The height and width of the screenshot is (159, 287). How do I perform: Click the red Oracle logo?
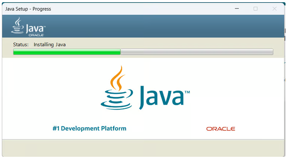(x=221, y=129)
